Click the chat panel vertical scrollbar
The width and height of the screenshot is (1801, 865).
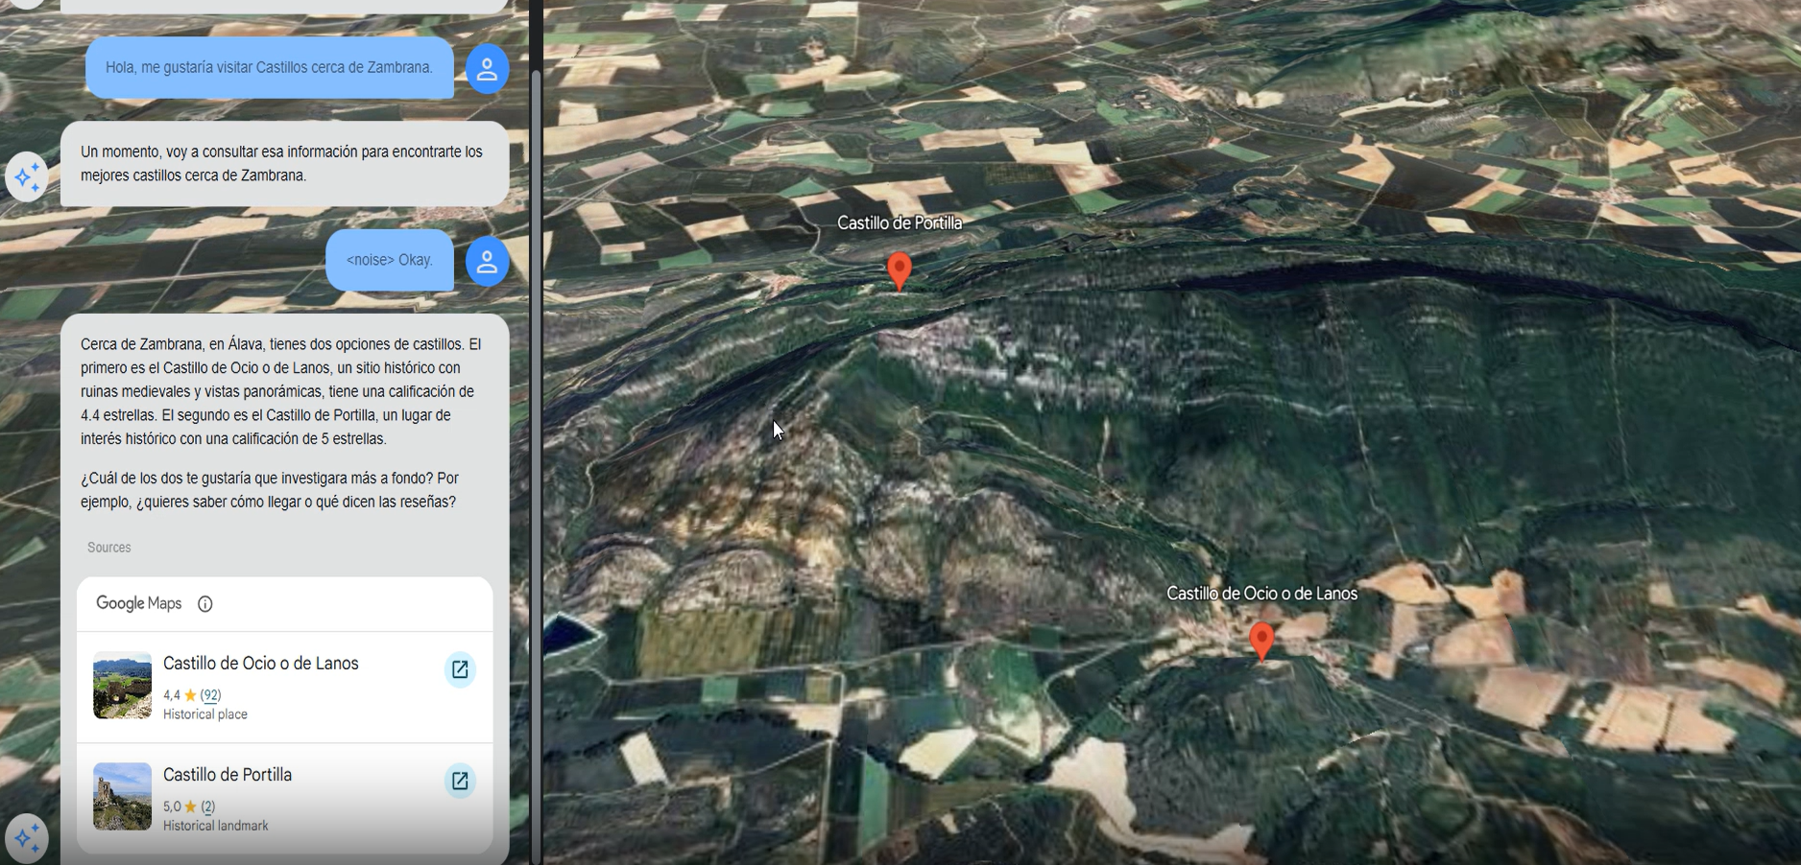click(x=536, y=432)
